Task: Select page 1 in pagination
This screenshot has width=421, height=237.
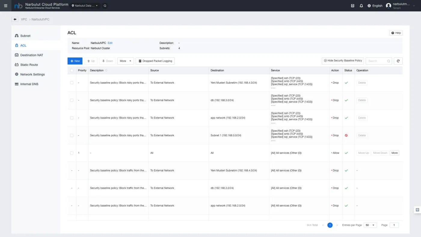Action: [x=330, y=225]
